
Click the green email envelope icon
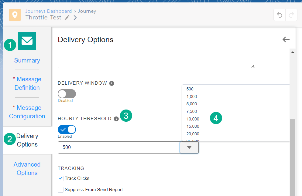[27, 41]
